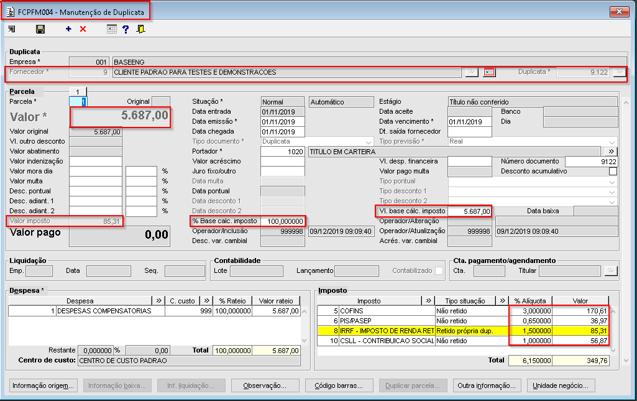Select the DESPESAS COMPENSATORIAS expense row

(154, 311)
